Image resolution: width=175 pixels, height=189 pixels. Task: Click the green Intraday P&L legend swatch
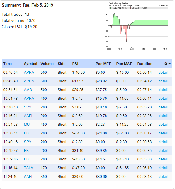[x=110, y=8]
